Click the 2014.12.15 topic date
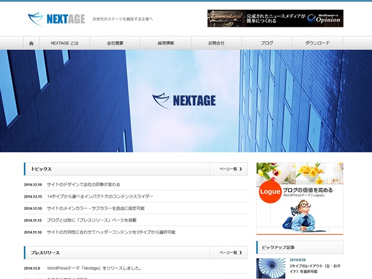 [x=33, y=196]
